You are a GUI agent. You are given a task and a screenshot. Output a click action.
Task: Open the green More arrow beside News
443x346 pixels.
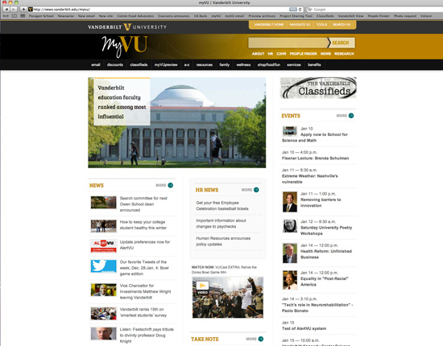click(171, 185)
